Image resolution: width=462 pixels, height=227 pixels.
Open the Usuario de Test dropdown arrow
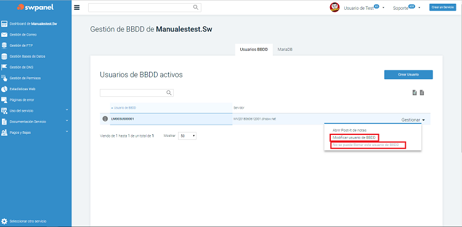pyautogui.click(x=383, y=8)
